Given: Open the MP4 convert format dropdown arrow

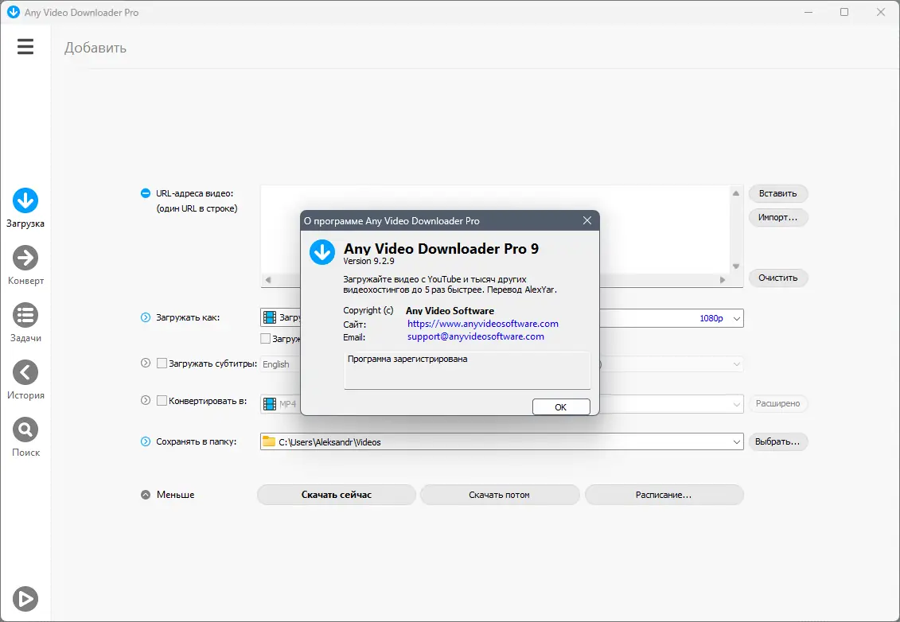Looking at the screenshot, I should click(736, 405).
